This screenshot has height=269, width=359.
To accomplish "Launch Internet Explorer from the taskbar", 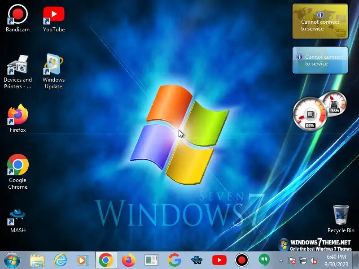I will [60, 260].
